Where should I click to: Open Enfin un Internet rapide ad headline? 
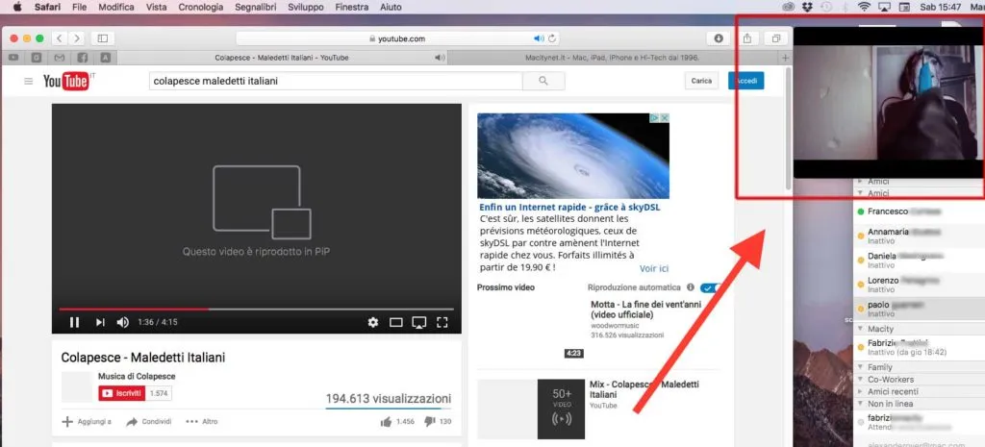569,208
